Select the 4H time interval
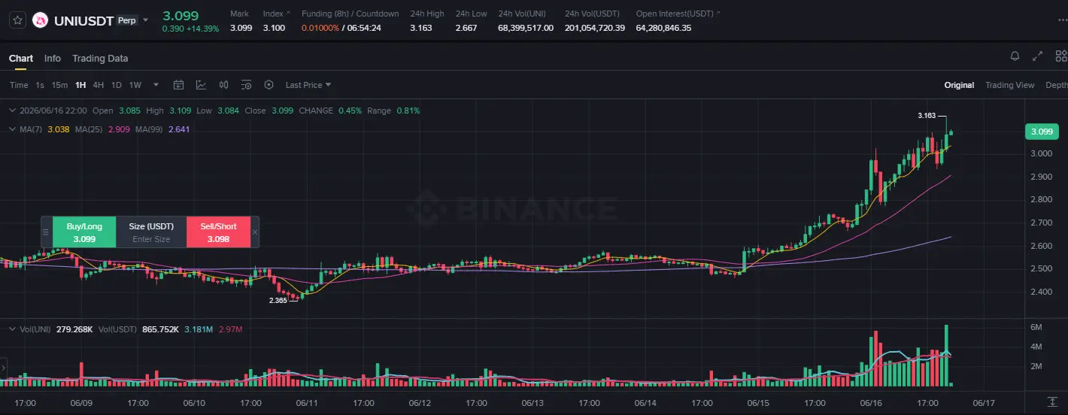The width and height of the screenshot is (1068, 415). click(99, 85)
